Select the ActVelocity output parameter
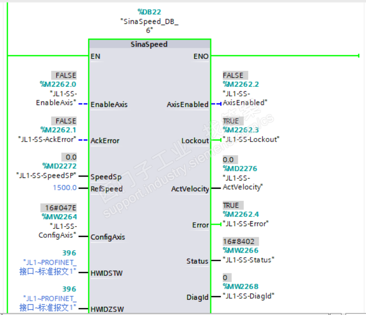The width and height of the screenshot is (366, 315). click(x=190, y=189)
